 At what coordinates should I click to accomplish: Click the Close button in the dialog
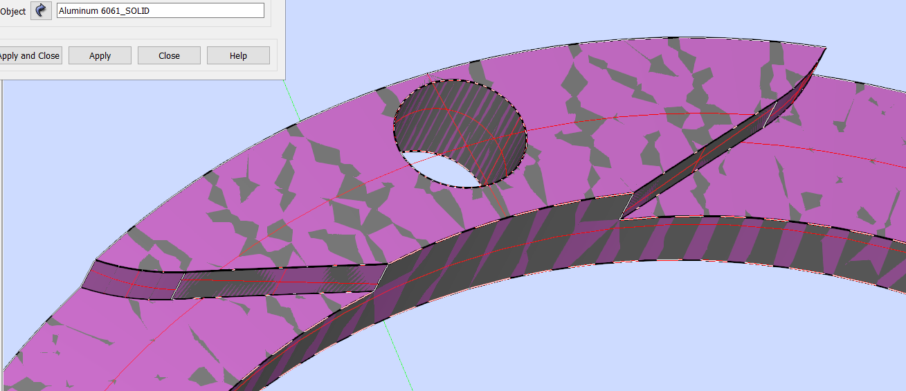169,56
